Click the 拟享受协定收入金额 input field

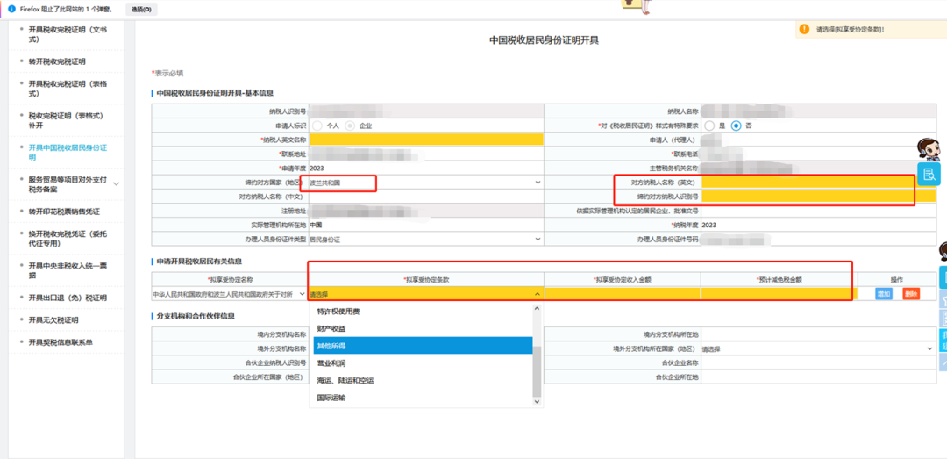[622, 294]
